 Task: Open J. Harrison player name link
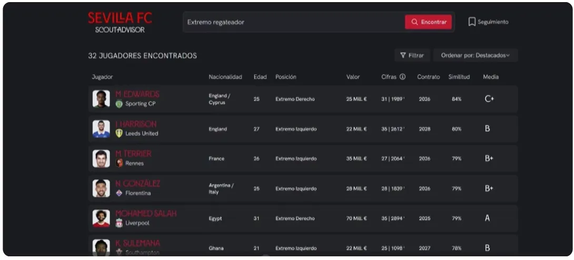pyautogui.click(x=136, y=124)
